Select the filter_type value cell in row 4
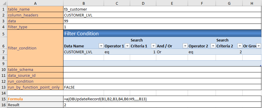 click(162, 27)
